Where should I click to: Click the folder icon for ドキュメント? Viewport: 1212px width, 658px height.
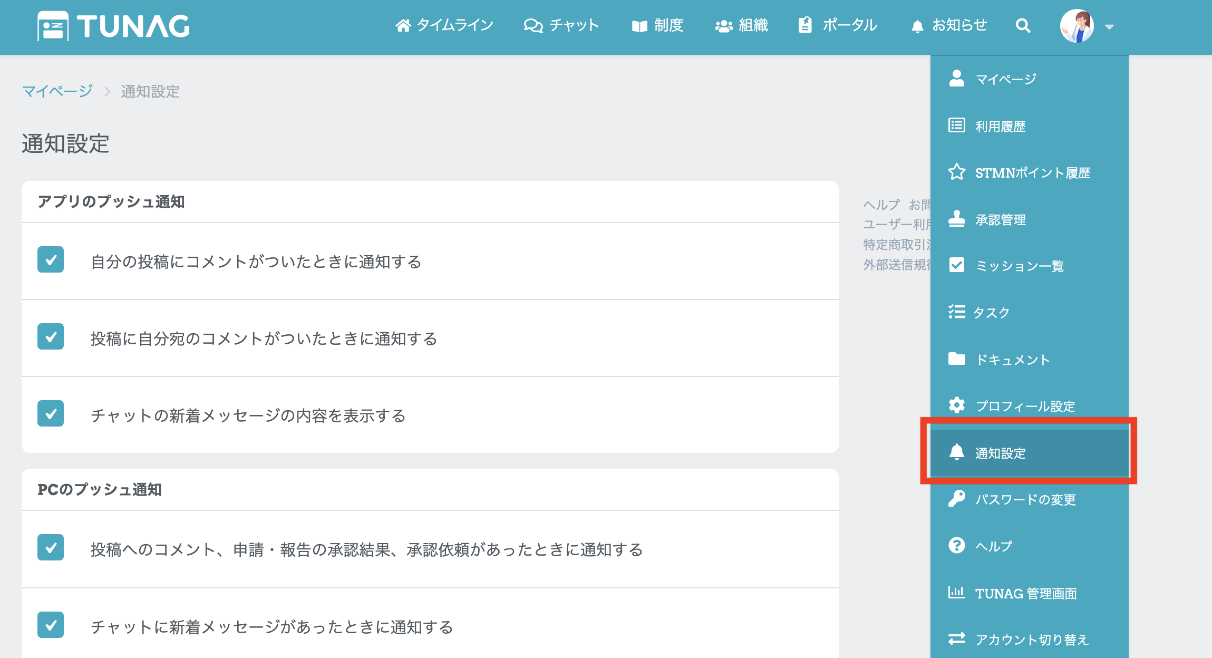[x=956, y=359]
